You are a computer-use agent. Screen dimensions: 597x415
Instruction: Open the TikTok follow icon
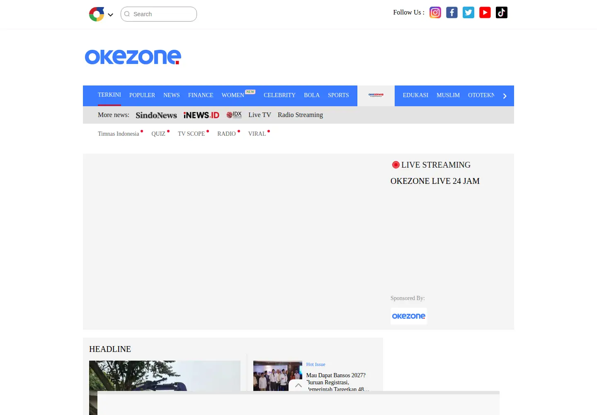pos(502,12)
